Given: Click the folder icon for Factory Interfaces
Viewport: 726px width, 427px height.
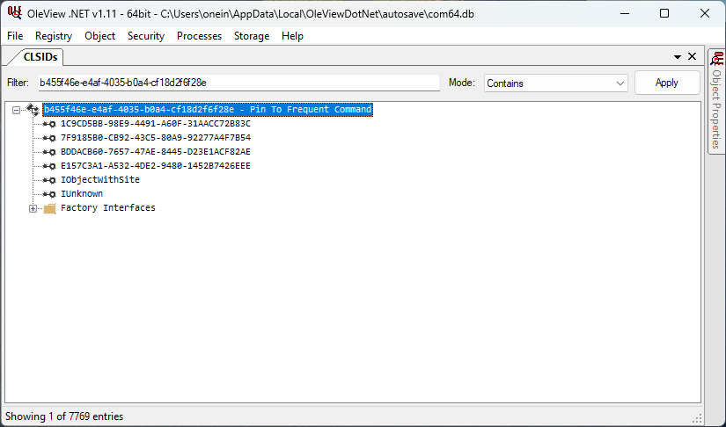Looking at the screenshot, I should [x=49, y=208].
